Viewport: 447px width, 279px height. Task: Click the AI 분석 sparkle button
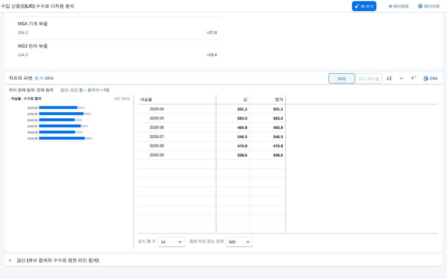[x=364, y=6]
